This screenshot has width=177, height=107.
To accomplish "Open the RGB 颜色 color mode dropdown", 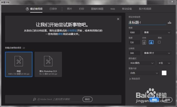I will [x=142, y=63].
